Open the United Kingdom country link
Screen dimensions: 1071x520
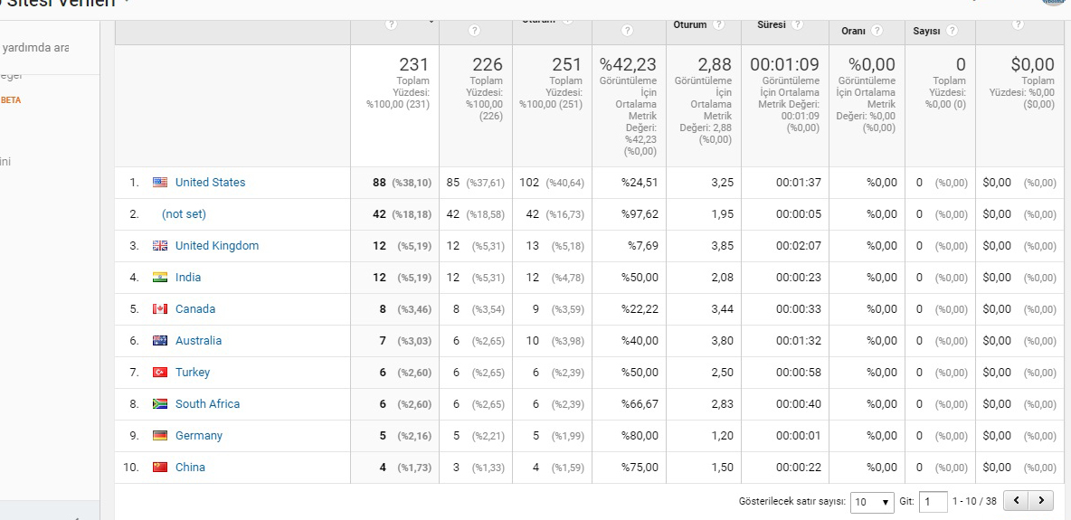click(217, 245)
